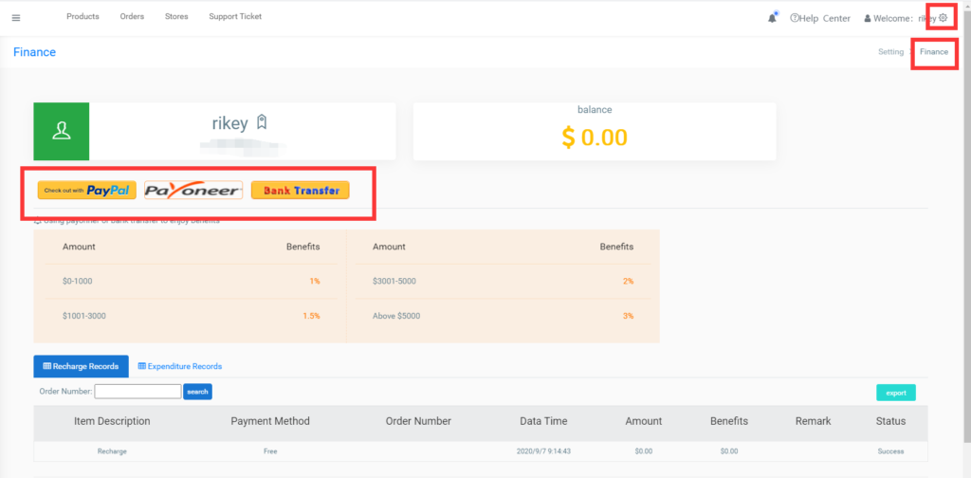Click the export button
The image size is (971, 478).
[895, 393]
